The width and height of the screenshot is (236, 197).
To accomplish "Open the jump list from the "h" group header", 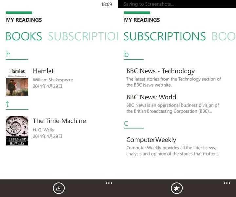I will click(x=9, y=54).
